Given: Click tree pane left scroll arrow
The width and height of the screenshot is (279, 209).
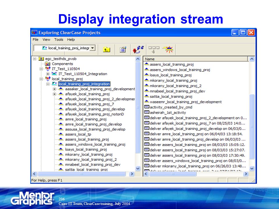Looking at the screenshot, I should (35, 174).
